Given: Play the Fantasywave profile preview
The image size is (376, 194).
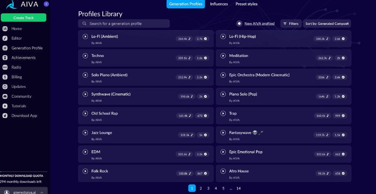Looking at the screenshot, I should tap(223, 133).
